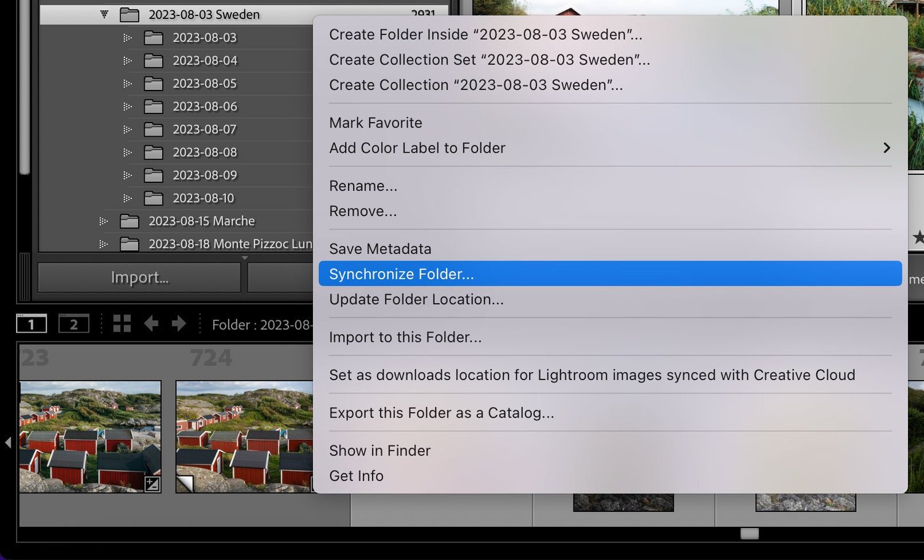Click the left panel reveal arrow
924x560 pixels.
click(8, 441)
